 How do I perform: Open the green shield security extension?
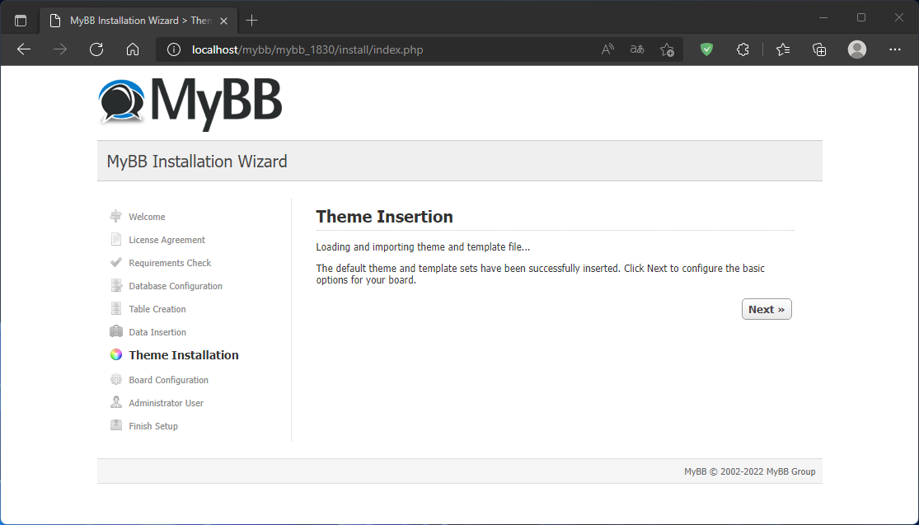(x=707, y=49)
